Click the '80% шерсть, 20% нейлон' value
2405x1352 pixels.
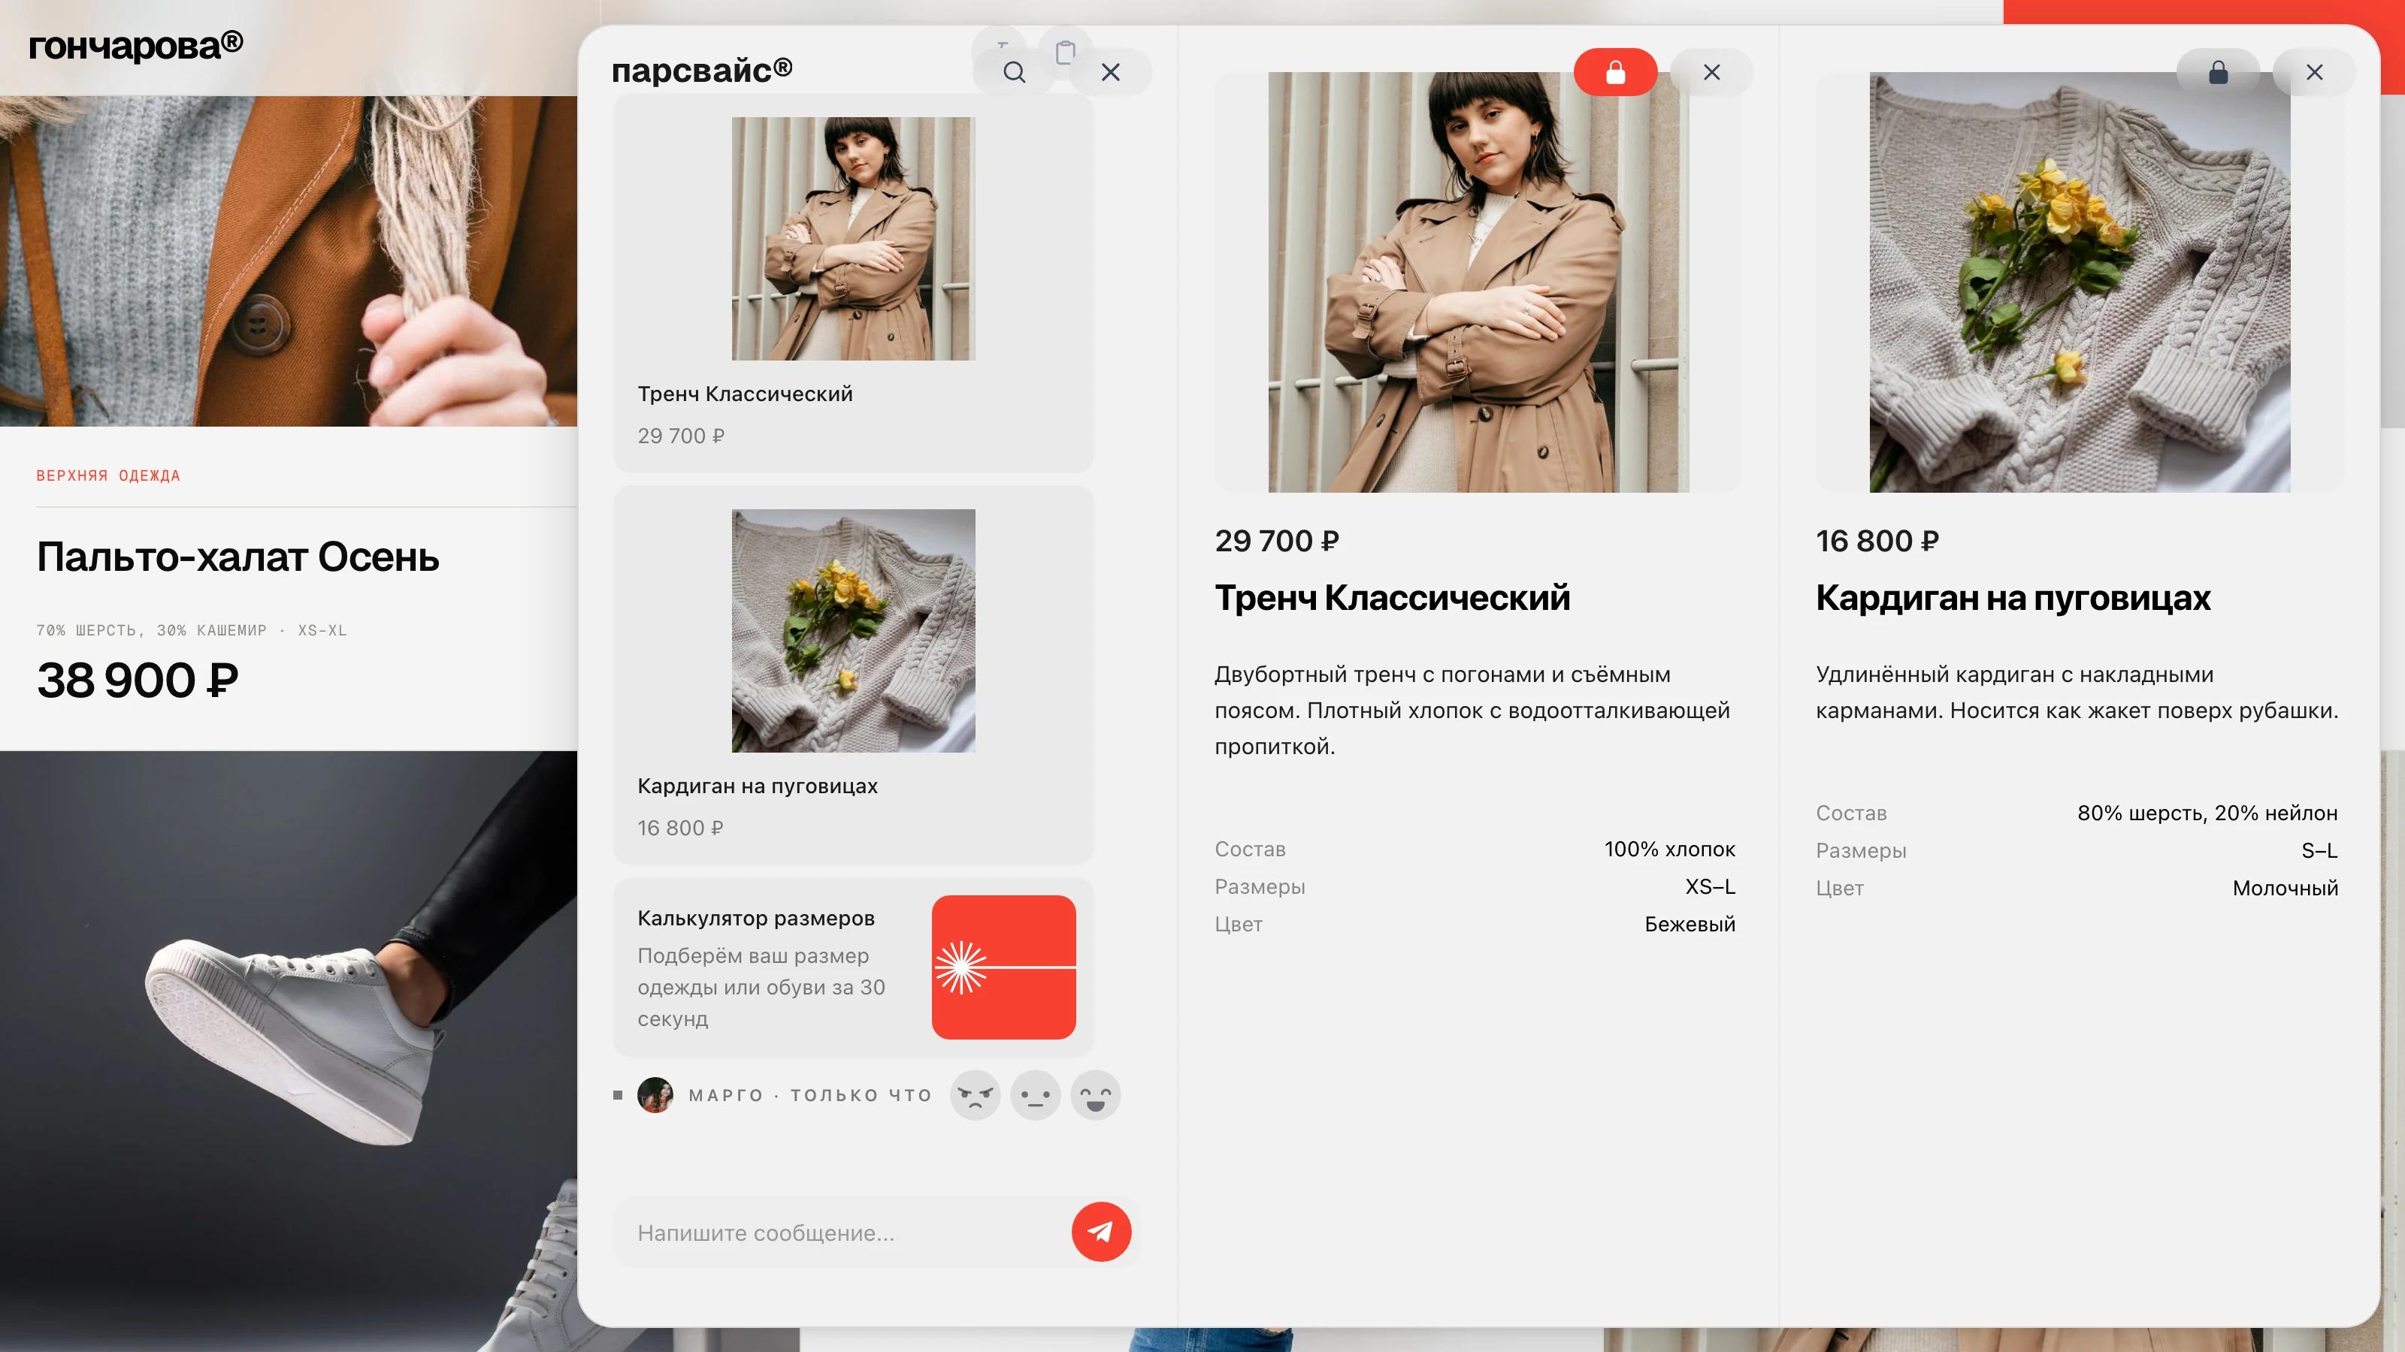tap(2207, 813)
